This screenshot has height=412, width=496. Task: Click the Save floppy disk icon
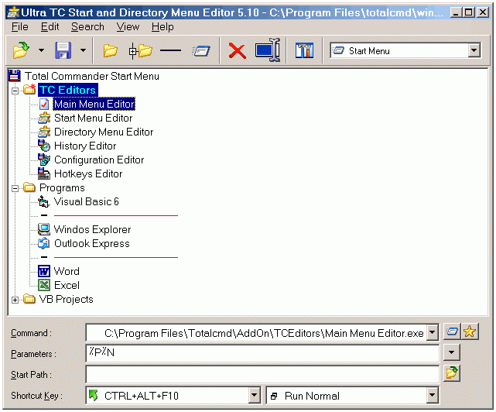pyautogui.click(x=63, y=50)
